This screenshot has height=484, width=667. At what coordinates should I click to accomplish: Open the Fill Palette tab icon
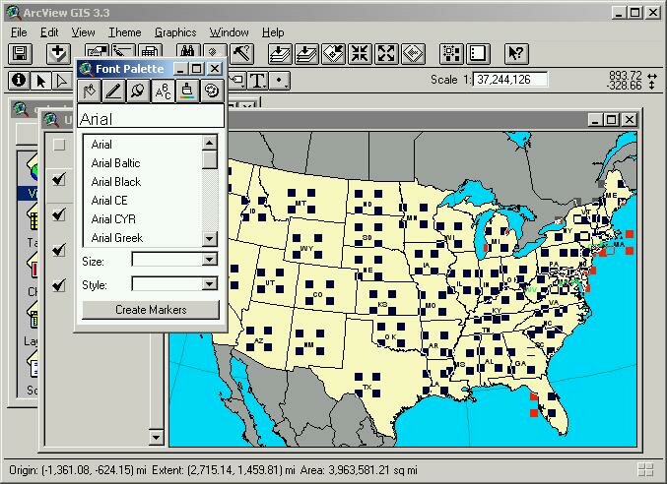(x=90, y=91)
